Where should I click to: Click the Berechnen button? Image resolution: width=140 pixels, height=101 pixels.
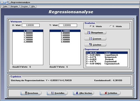pos(31,93)
